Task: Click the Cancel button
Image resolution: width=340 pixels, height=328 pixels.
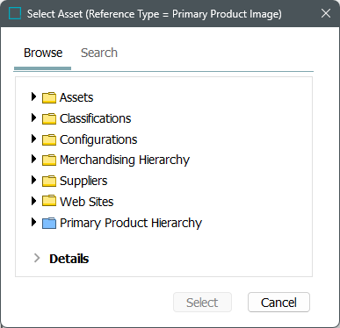Action: [279, 303]
